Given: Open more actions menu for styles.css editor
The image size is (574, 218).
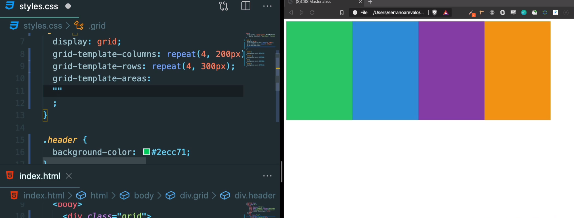Looking at the screenshot, I should [x=268, y=6].
